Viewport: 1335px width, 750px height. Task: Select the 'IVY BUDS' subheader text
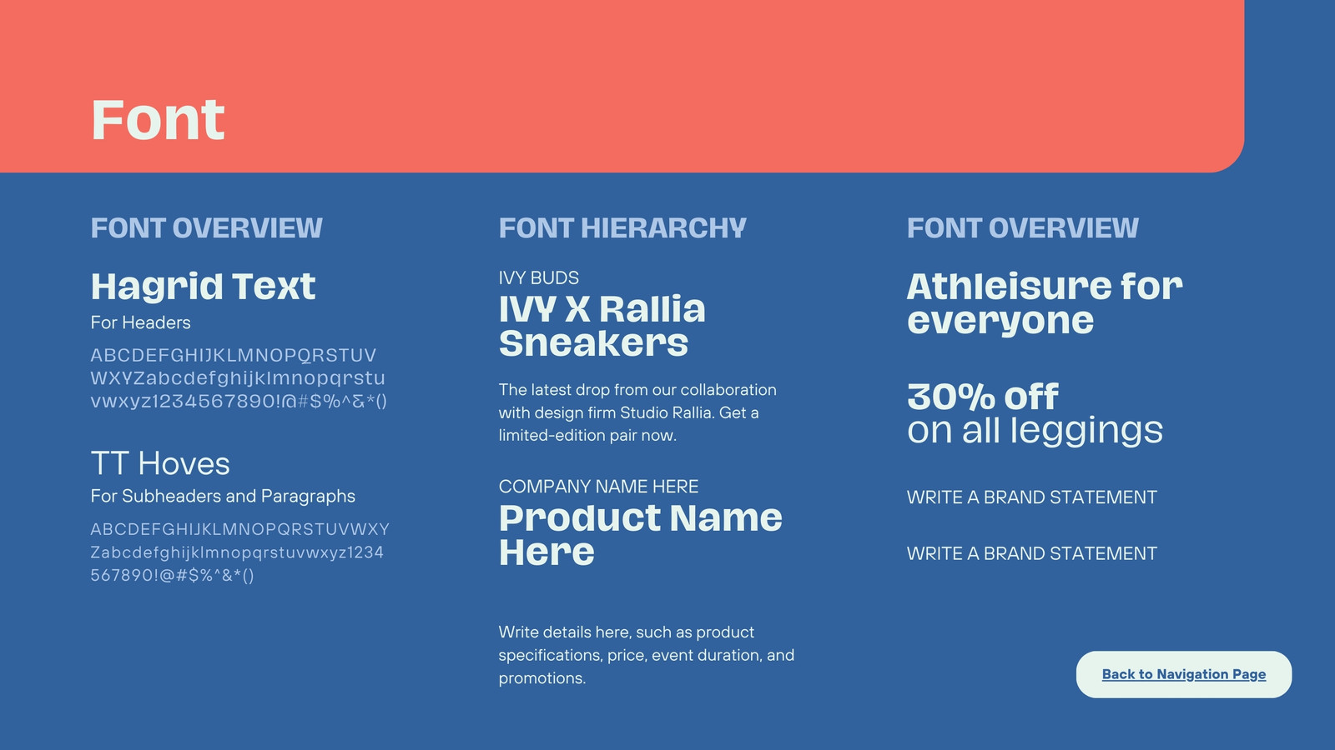pos(539,277)
